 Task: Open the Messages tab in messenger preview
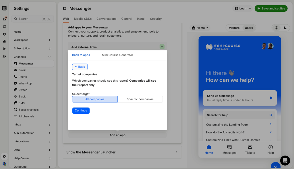(x=229, y=150)
